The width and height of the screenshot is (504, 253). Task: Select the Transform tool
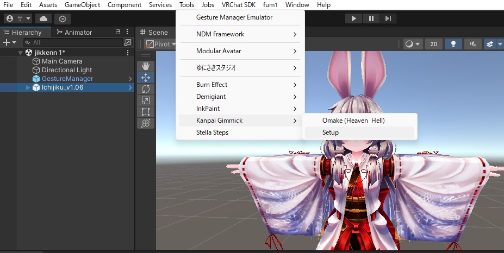(146, 123)
